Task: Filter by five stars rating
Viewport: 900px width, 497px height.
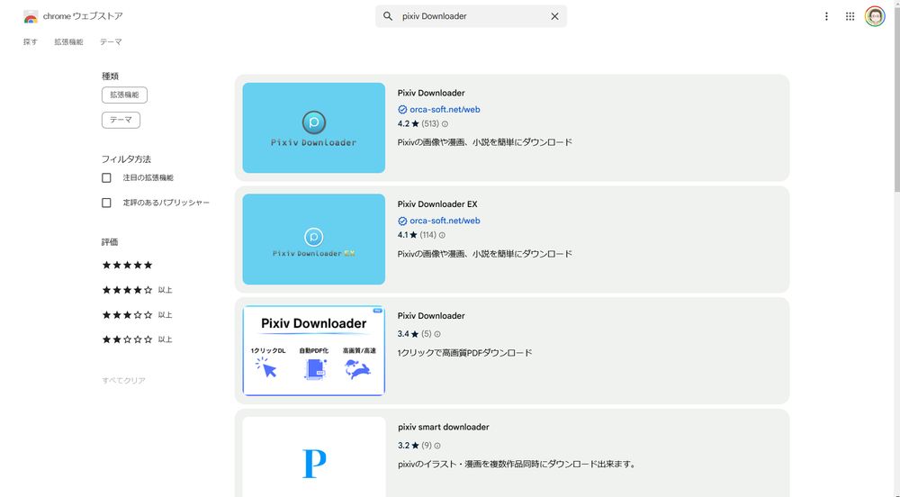Action: (x=128, y=265)
